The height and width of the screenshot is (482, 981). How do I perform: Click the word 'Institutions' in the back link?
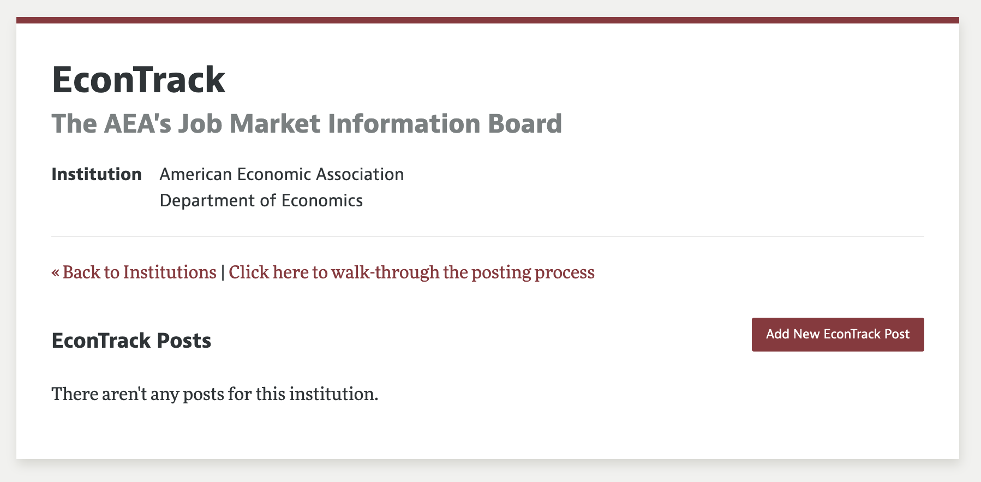point(170,272)
